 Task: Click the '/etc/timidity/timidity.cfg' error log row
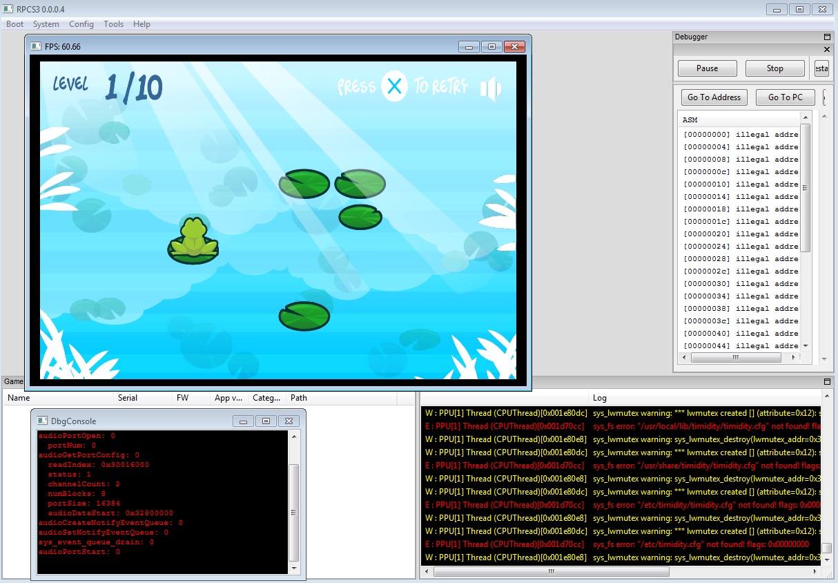pyautogui.click(x=621, y=505)
